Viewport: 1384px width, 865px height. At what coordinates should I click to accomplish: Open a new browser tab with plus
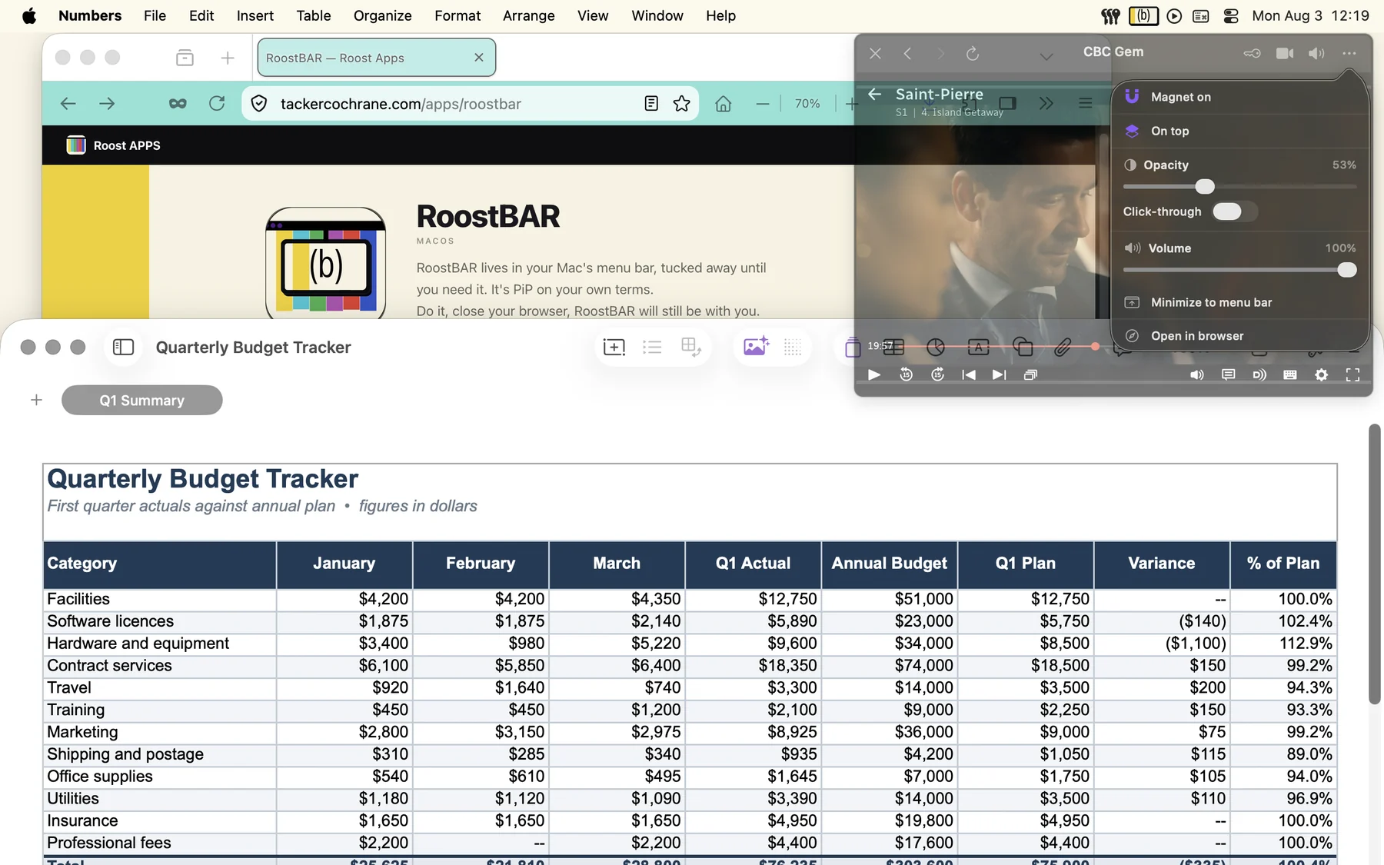pyautogui.click(x=228, y=58)
